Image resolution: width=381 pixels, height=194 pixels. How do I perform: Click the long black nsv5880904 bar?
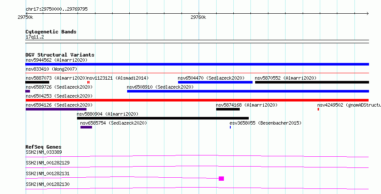(x=163, y=118)
